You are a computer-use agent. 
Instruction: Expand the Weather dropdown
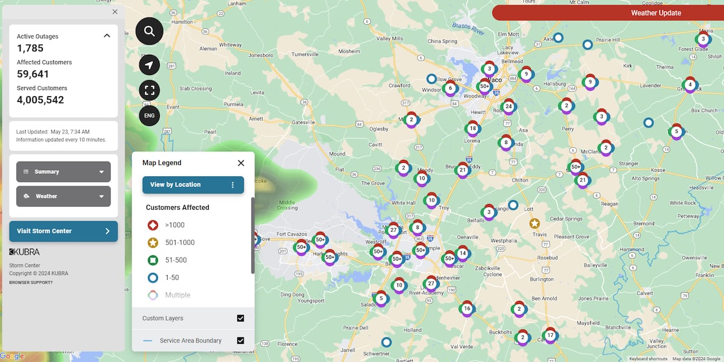click(x=63, y=196)
